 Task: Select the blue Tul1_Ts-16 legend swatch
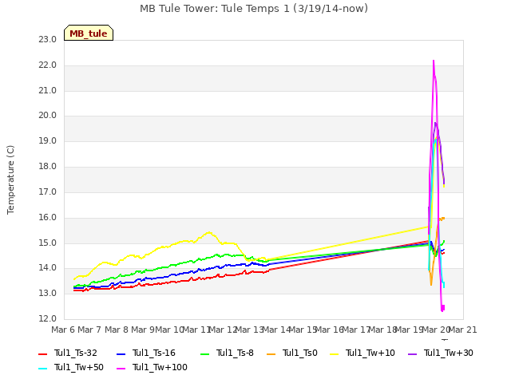tap(121, 354)
